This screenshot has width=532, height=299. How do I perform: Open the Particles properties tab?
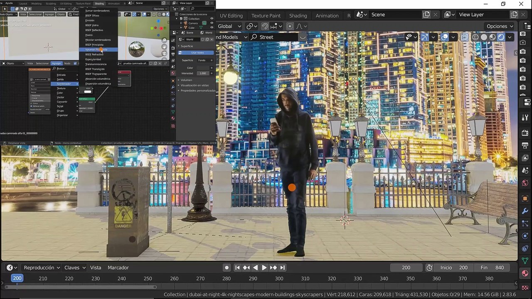click(x=525, y=223)
